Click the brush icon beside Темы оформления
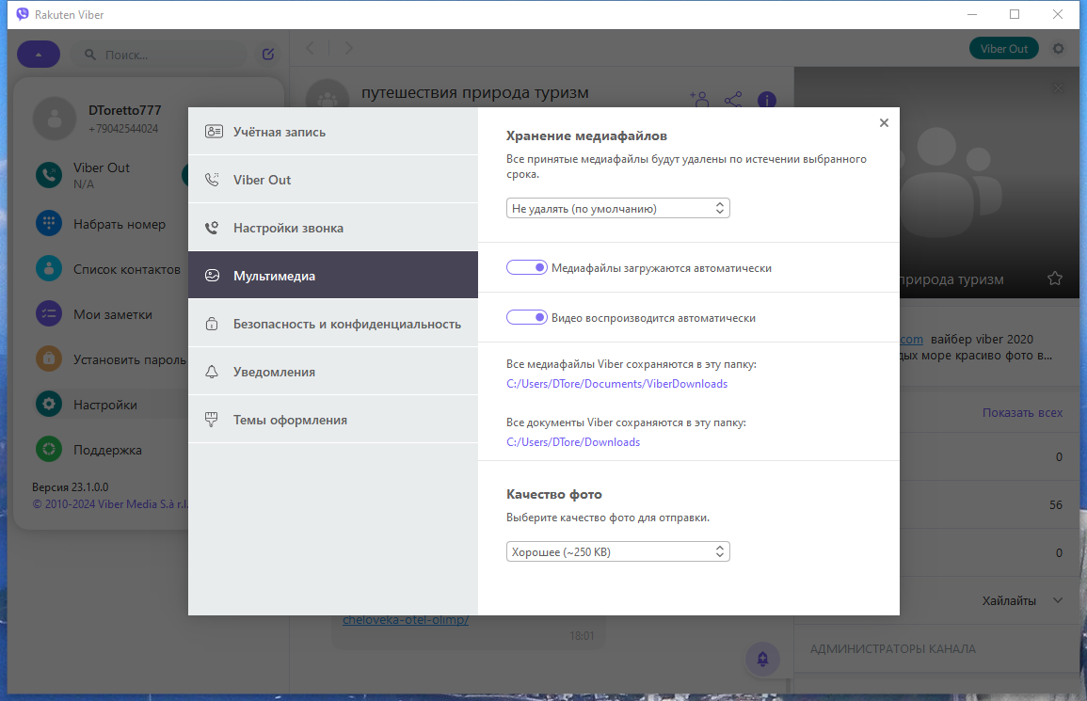 212,420
